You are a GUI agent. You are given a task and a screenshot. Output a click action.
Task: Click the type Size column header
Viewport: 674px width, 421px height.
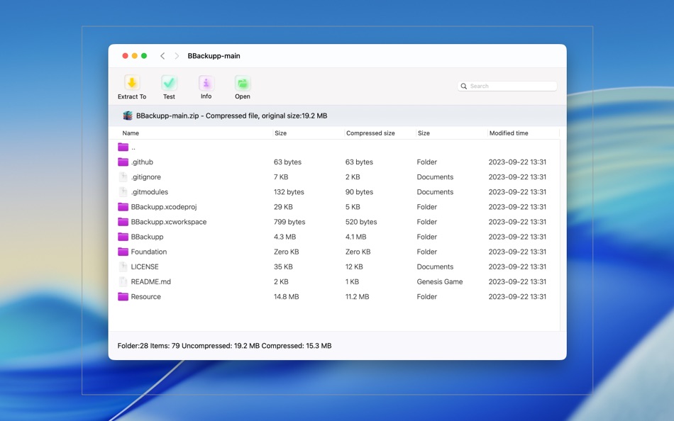[424, 133]
